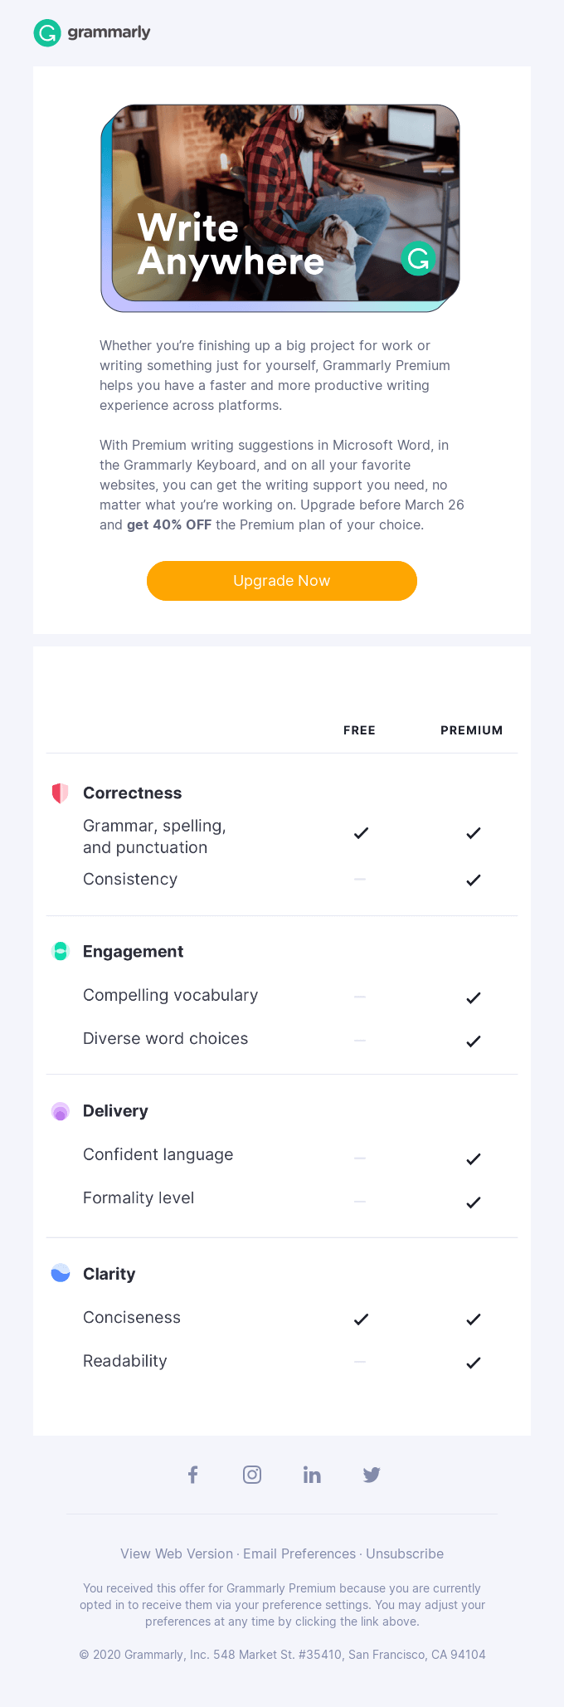Click the Premium checkmark for Readability
The image size is (564, 1707).
[x=474, y=1363]
